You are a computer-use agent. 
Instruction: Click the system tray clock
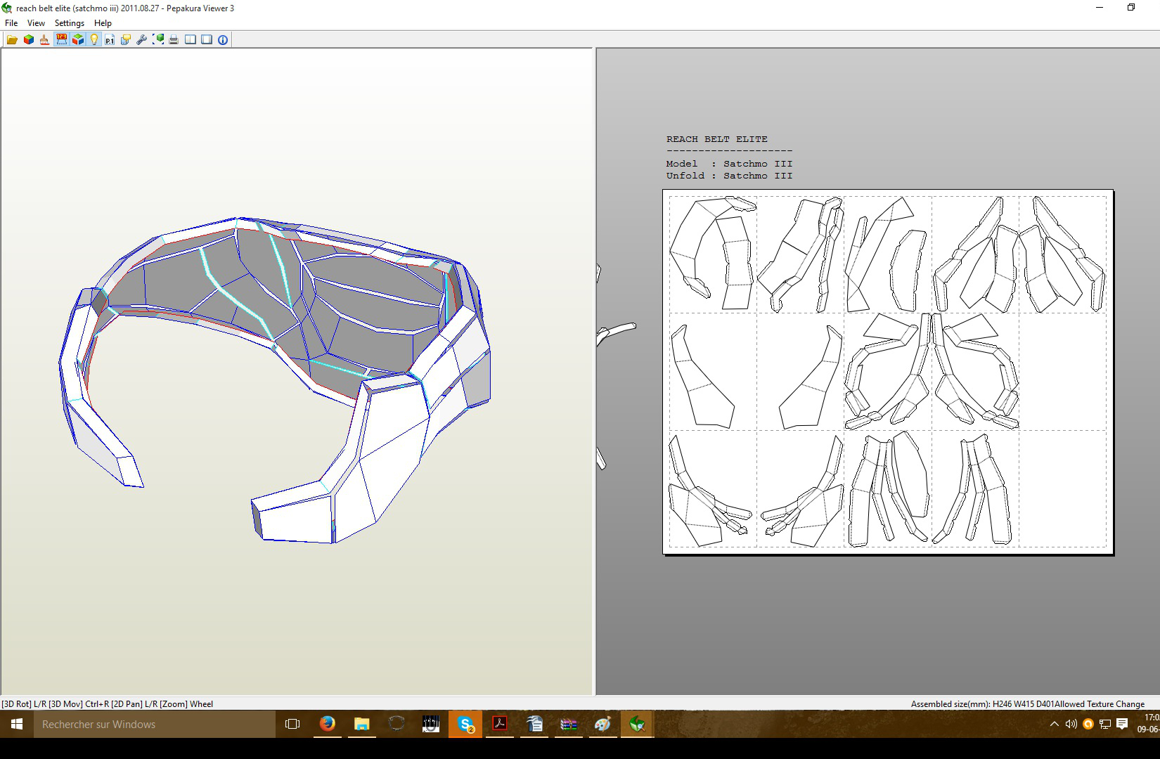(1148, 724)
